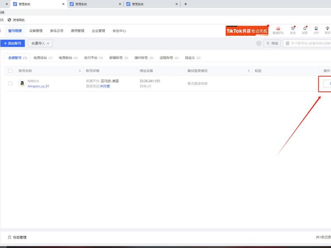Click the 筛选 filter button
This screenshot has height=248, width=331.
coord(272,43)
